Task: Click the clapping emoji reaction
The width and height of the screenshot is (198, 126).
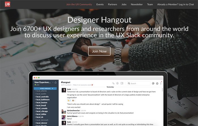Action: [69, 101]
